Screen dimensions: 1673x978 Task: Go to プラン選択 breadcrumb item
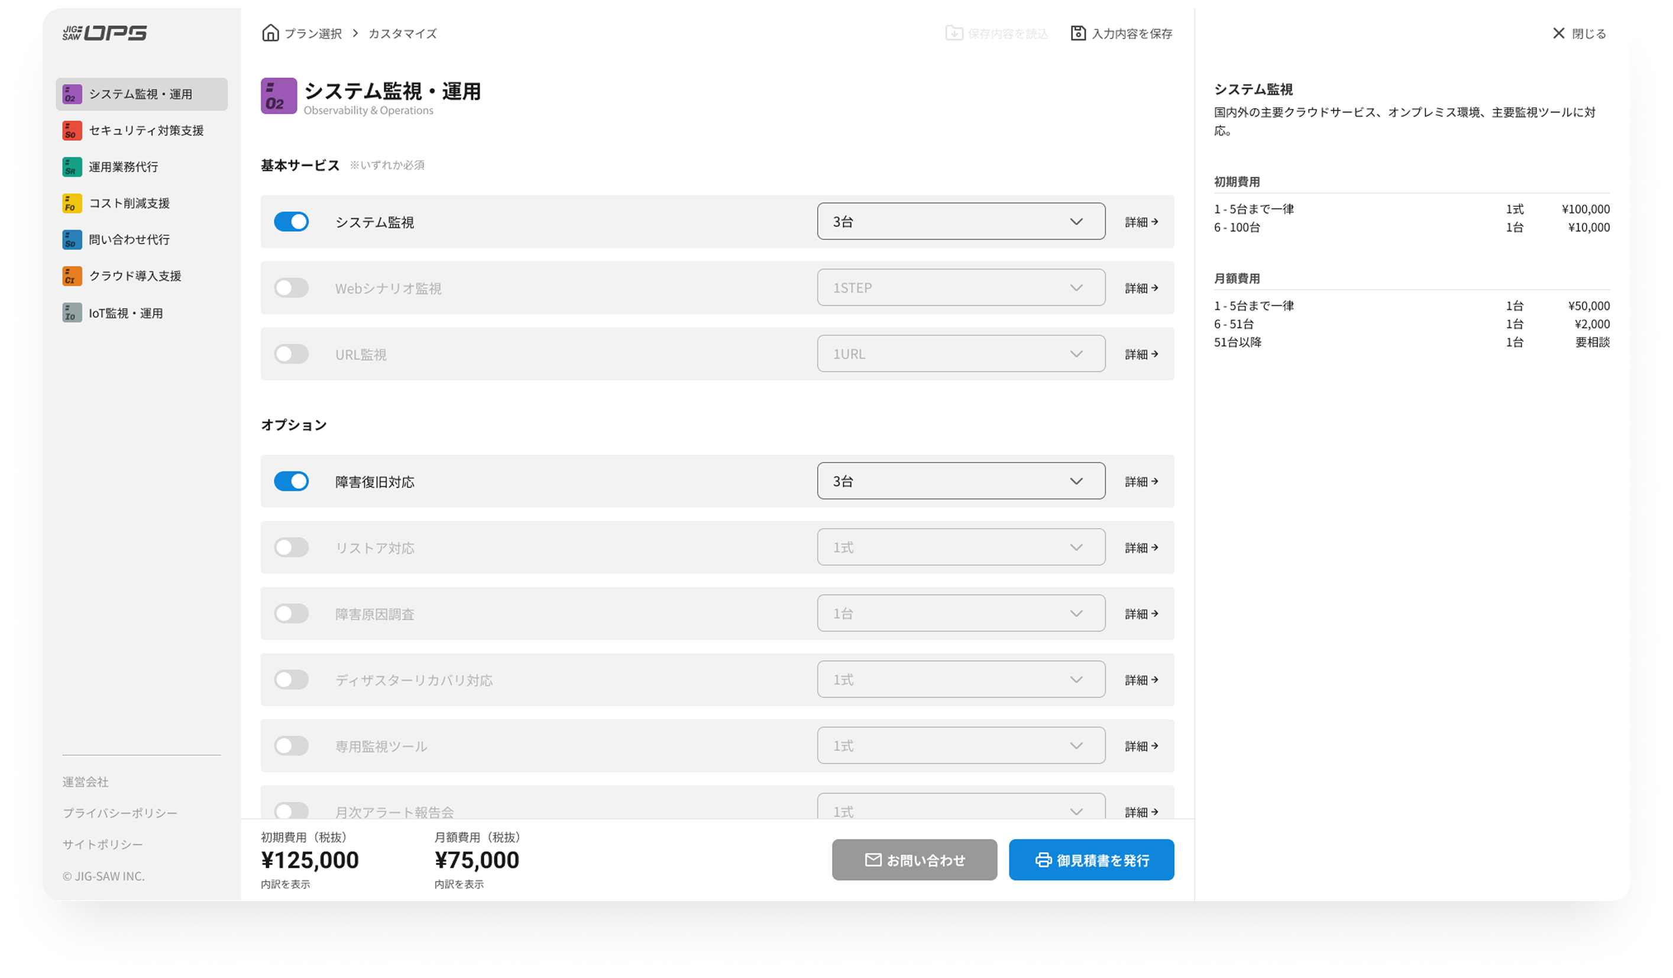coord(313,34)
